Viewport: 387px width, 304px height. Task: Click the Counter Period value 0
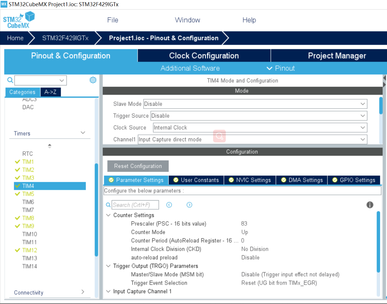(243, 241)
